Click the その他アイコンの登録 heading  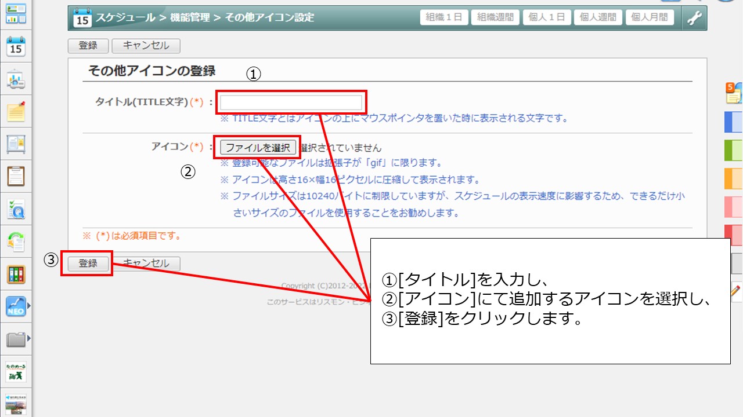click(x=152, y=71)
